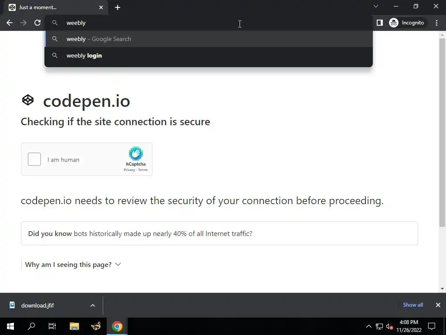Click the 'codepen.io' heading text
Image resolution: width=446 pixels, height=335 pixels.
tap(87, 101)
